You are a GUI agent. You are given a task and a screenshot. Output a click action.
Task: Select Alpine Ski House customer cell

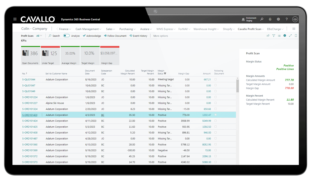(55, 103)
